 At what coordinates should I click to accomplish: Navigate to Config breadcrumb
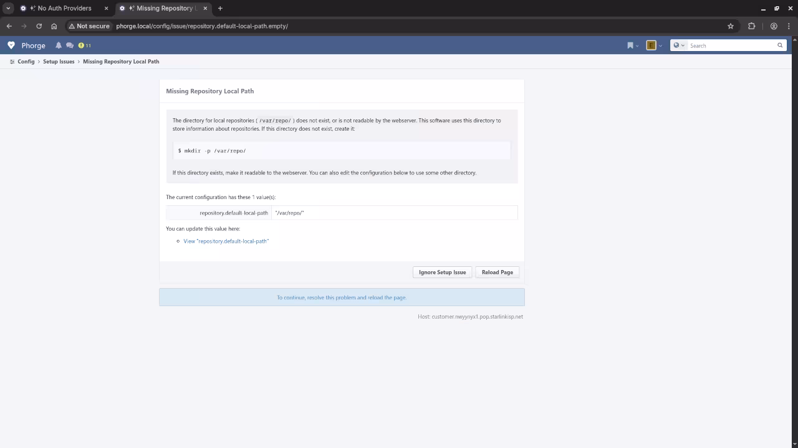coord(26,62)
